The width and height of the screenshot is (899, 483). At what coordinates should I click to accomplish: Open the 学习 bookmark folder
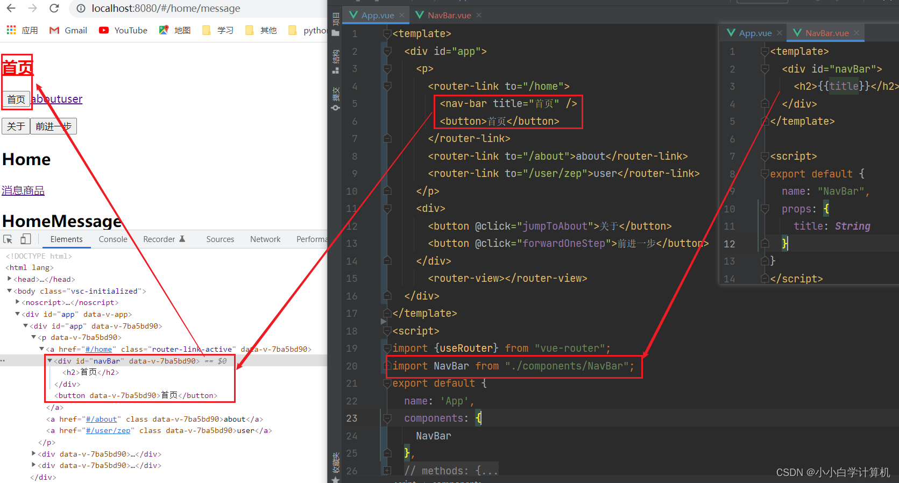pos(218,30)
